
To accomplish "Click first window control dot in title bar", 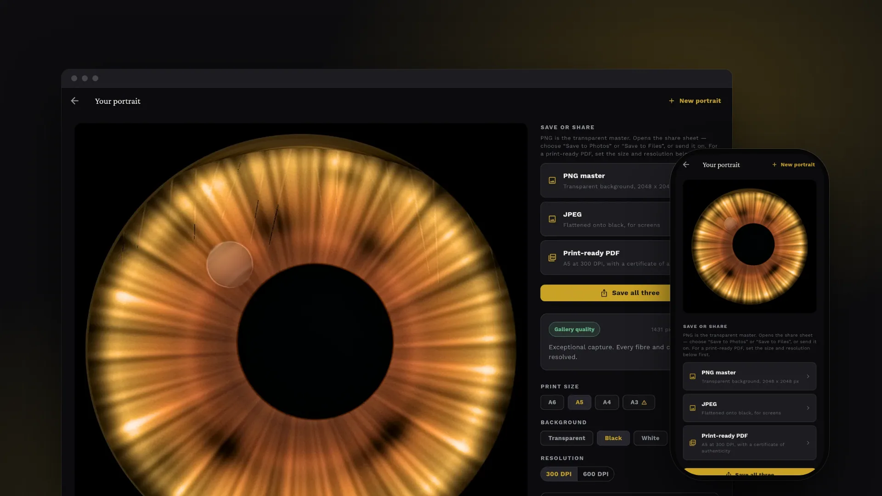I will click(x=74, y=79).
